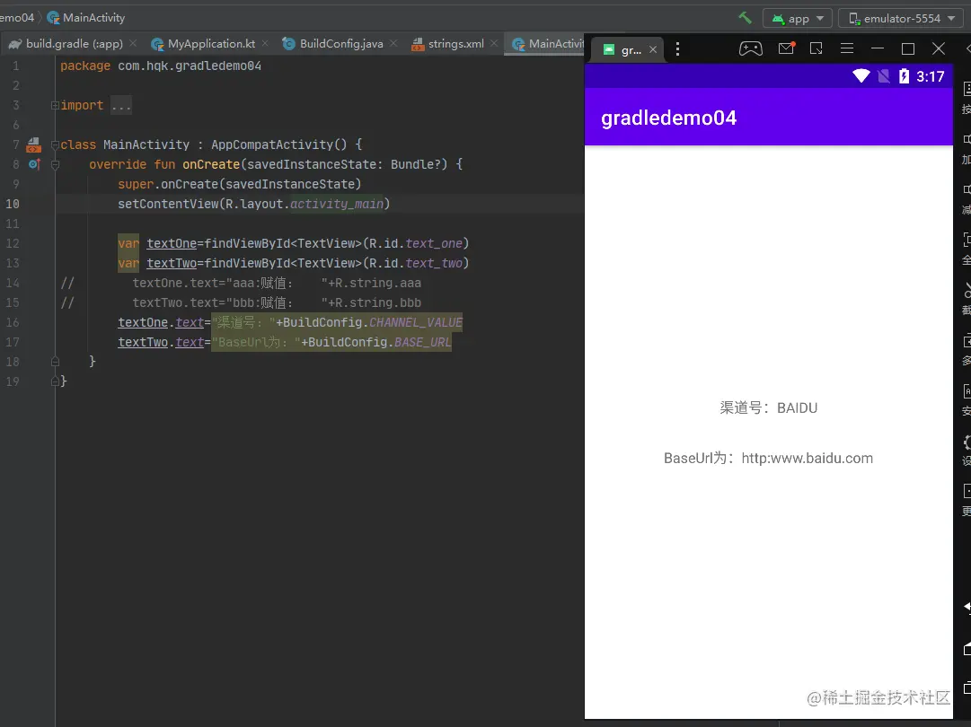Collapse the onCreate function fold marker
The image size is (971, 727).
tap(55, 165)
